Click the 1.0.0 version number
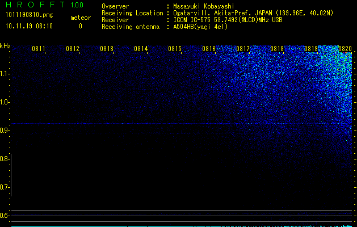Viewport: 357px width, 227px height. (77, 5)
